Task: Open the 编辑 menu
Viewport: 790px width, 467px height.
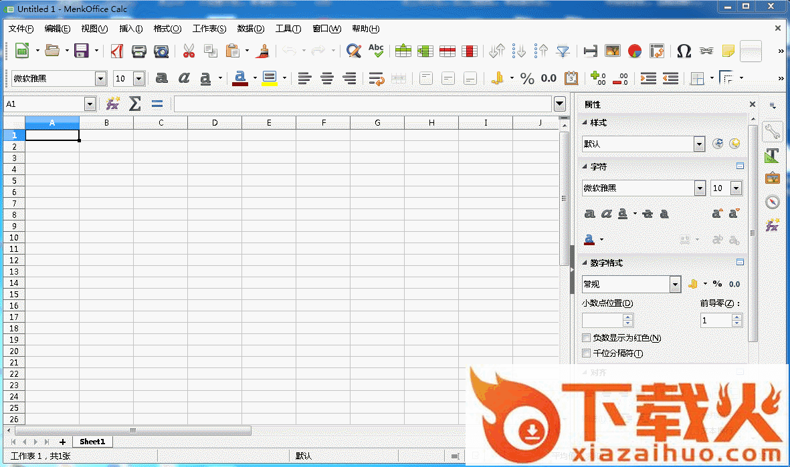Action: click(58, 29)
